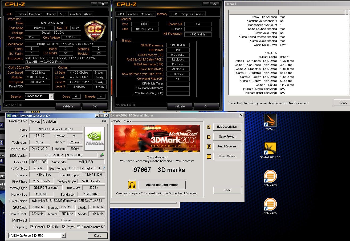Click the BIOS save chip icon in GPU-Z
This screenshot has height=241, width=350.
[102, 155]
